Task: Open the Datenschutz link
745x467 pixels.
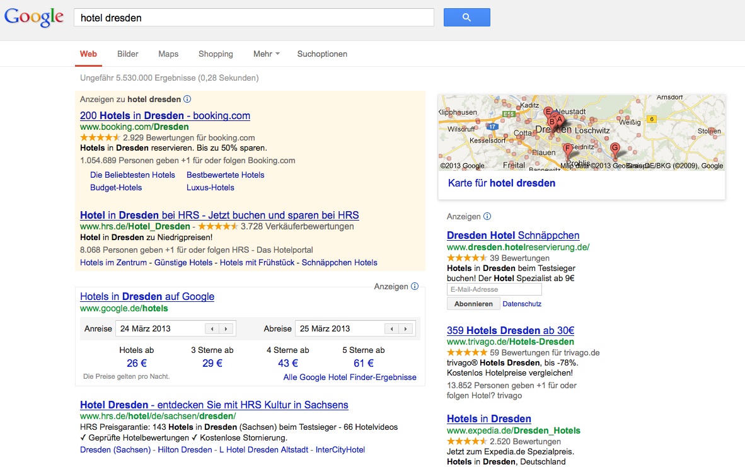Action: pyautogui.click(x=522, y=304)
